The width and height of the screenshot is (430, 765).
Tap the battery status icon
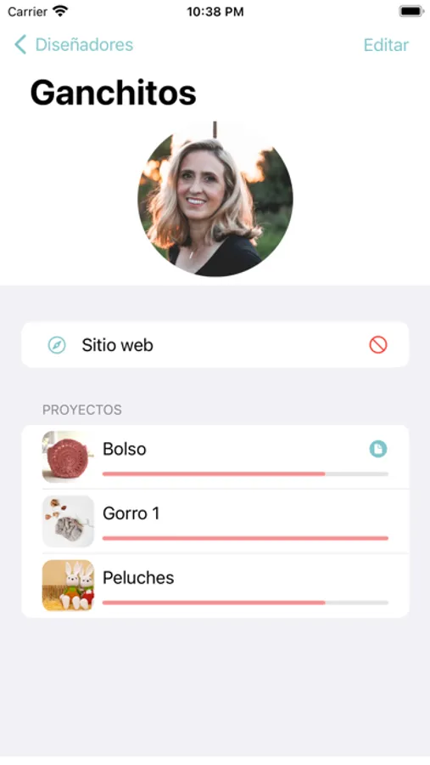point(411,11)
